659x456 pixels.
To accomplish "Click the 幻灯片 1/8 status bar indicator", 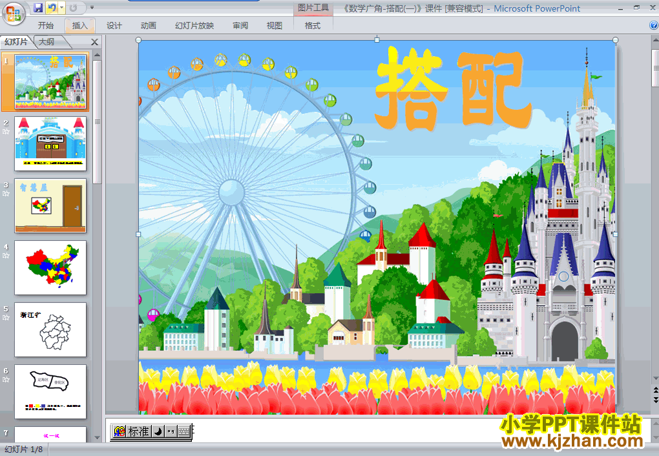I will coord(23,450).
